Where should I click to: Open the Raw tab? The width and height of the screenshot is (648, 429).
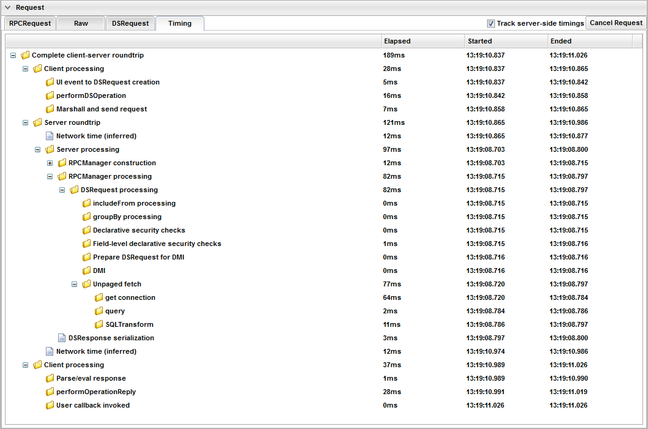pyautogui.click(x=81, y=23)
